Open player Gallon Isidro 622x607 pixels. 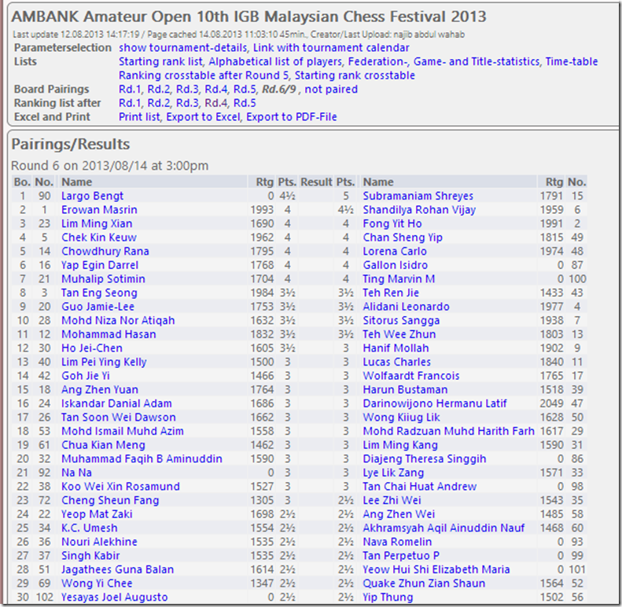click(395, 266)
